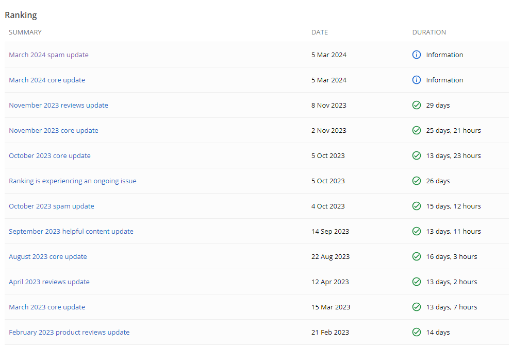The image size is (512, 348).
Task: Select October 2023 spam update link
Action: pyautogui.click(x=52, y=206)
